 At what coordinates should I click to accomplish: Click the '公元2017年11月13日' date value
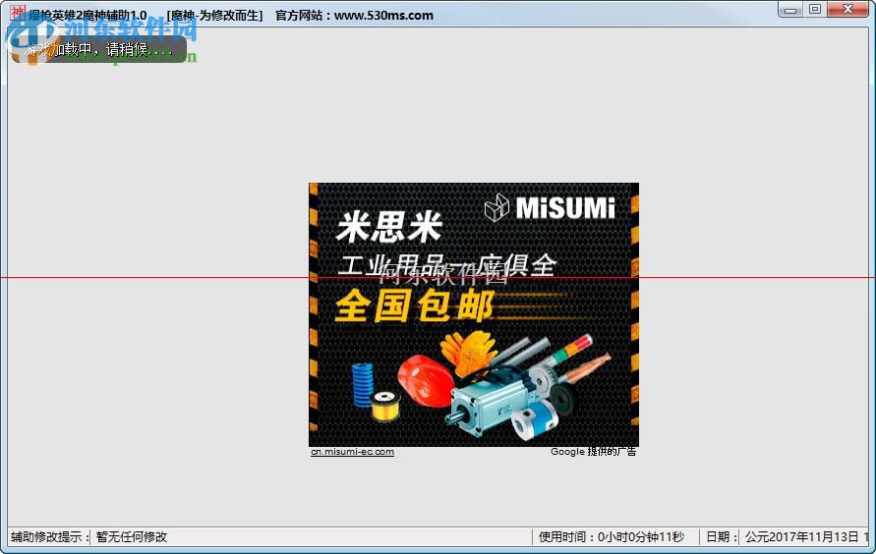[x=801, y=536]
